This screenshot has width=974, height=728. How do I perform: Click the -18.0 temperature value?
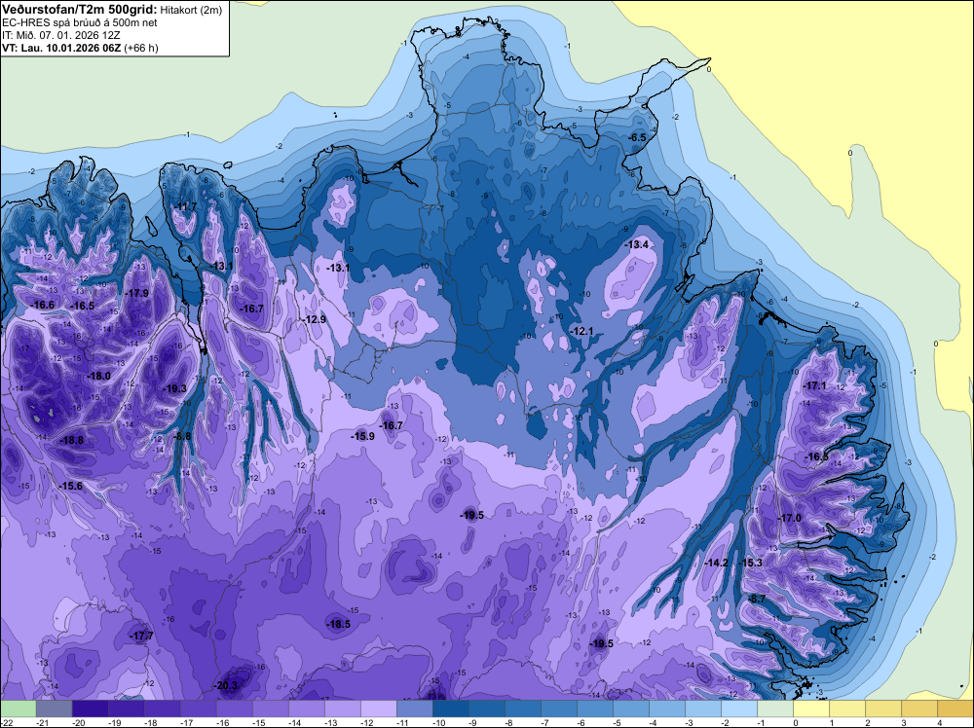pyautogui.click(x=98, y=376)
